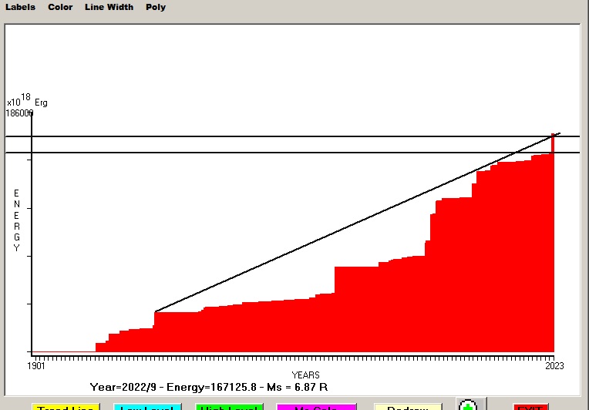The width and height of the screenshot is (589, 410).
Task: Click the YEARS axis title
Action: (x=305, y=375)
